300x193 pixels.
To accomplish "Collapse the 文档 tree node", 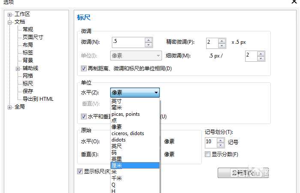I will point(10,22).
